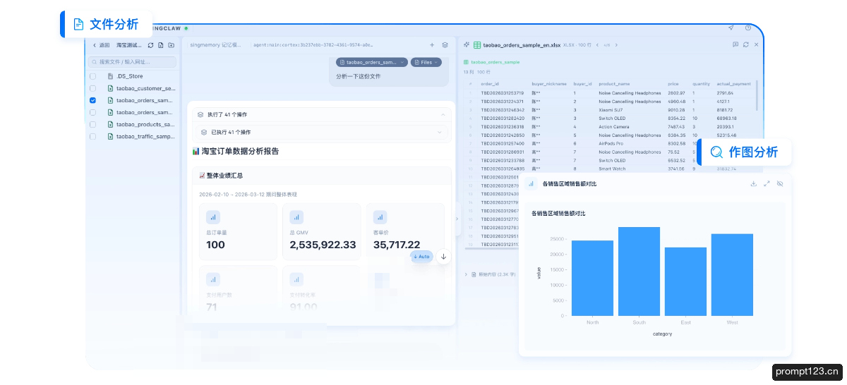Check the taobao_customer_se... file checkbox

pyautogui.click(x=93, y=88)
